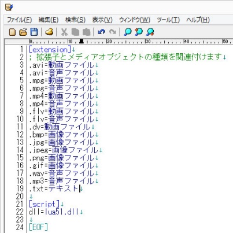Click the third magnifier search icon
Screen dimensions: 233x233
(x=150, y=32)
